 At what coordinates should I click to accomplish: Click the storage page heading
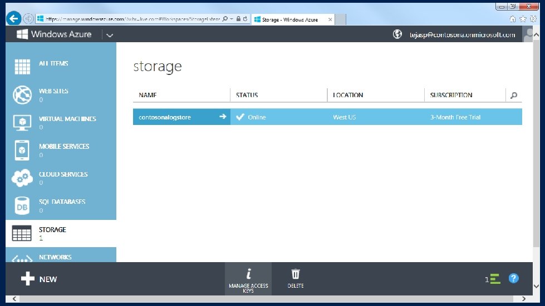[x=158, y=67]
